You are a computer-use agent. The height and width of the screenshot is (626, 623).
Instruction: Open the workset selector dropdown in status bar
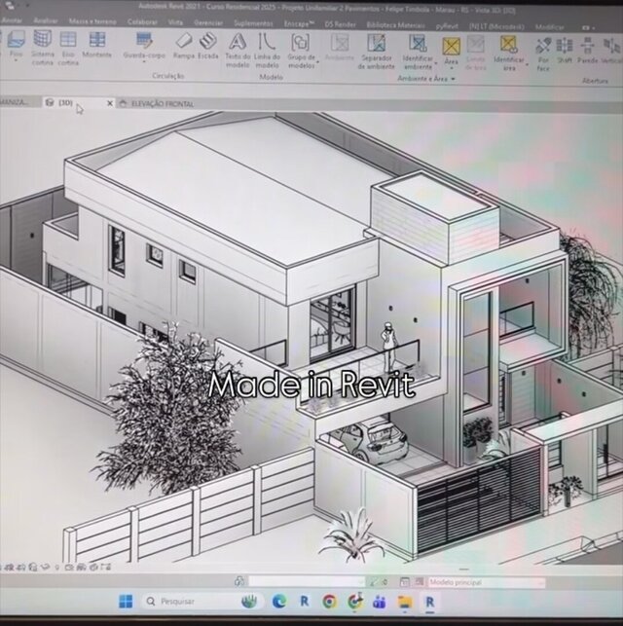[306, 581]
